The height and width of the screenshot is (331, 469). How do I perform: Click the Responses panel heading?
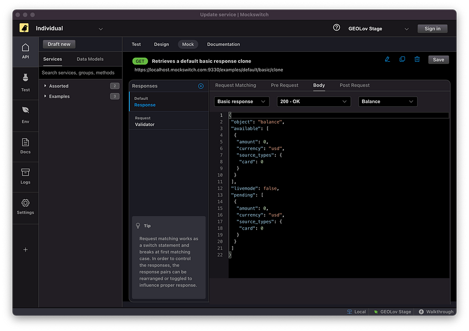point(145,86)
